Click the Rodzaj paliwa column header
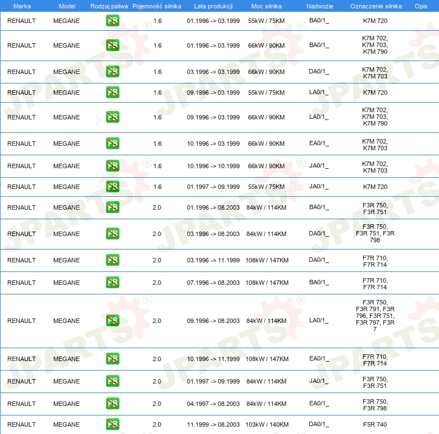439x434 pixels. [109, 6]
